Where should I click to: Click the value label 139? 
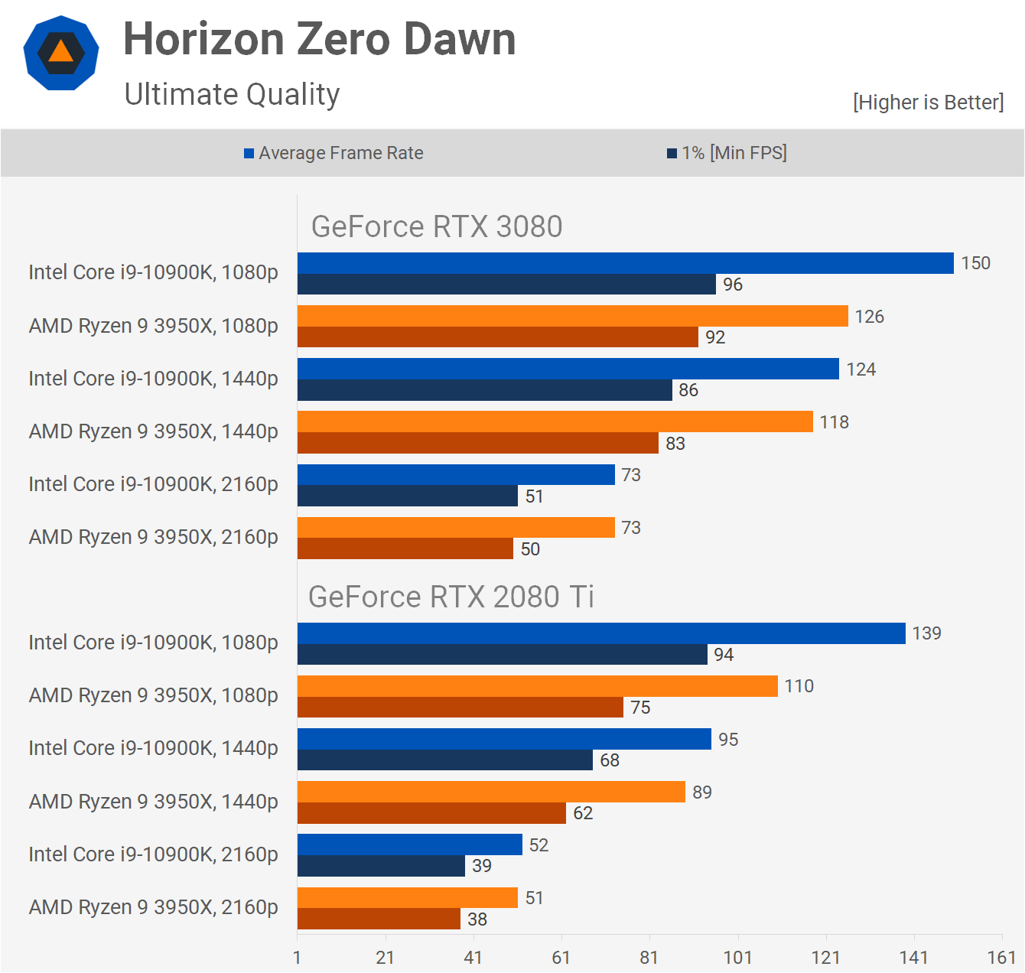tap(927, 633)
